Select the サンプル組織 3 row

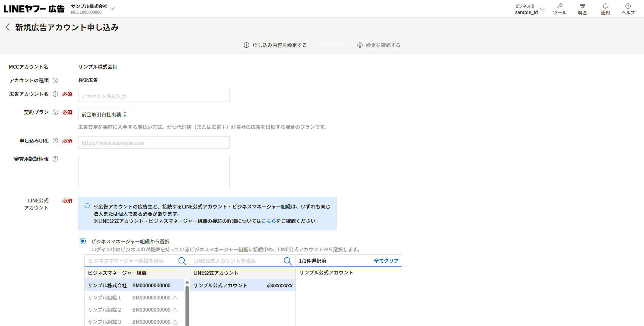134,321
